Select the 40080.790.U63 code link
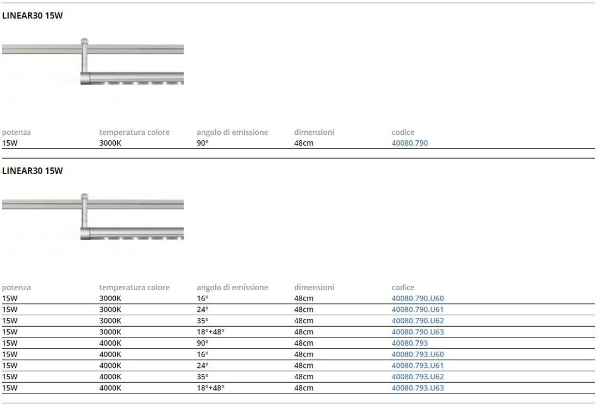This screenshot has height=406, width=598. point(418,332)
